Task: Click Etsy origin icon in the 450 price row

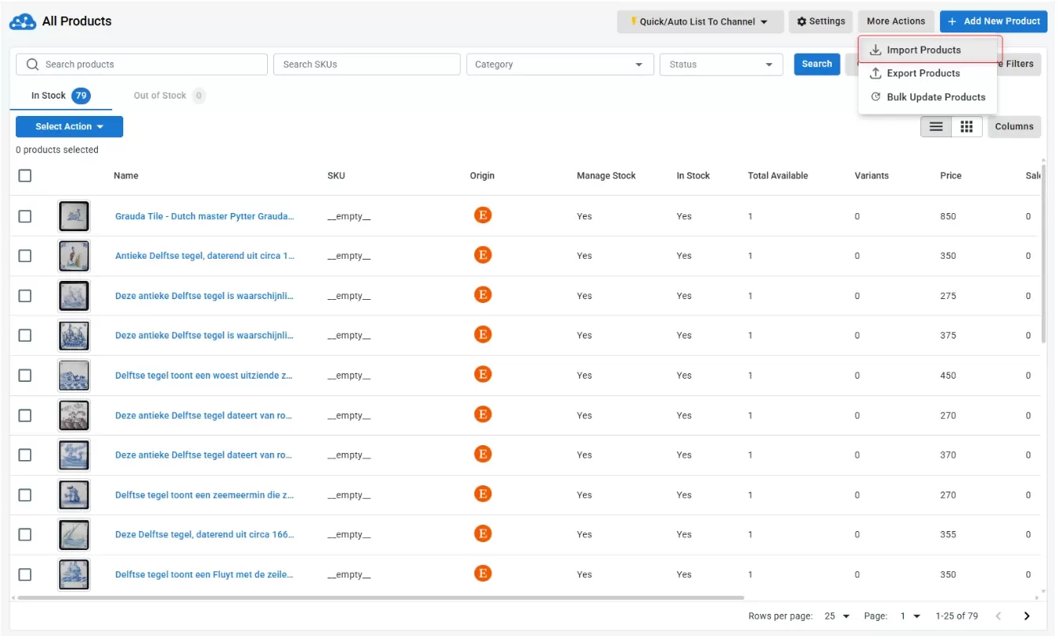Action: 483,374
